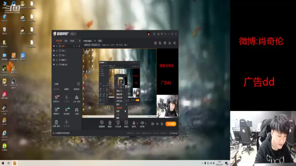Open the Internet Explorer desktop icon

[x=4, y=135]
